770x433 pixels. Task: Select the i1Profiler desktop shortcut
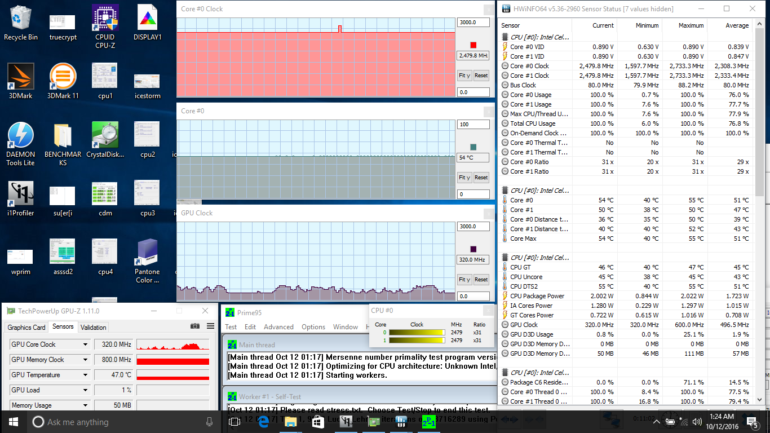(21, 199)
